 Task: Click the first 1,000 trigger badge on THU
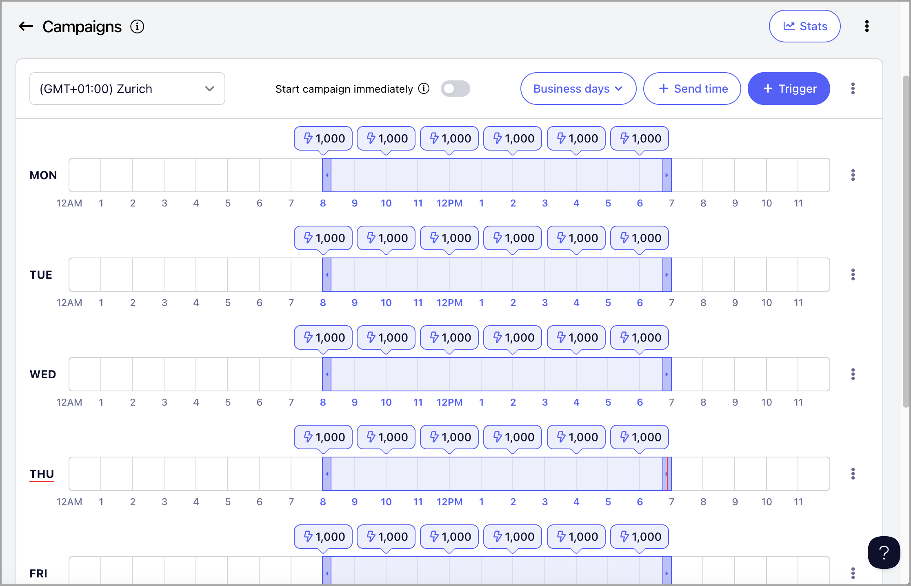pyautogui.click(x=323, y=437)
